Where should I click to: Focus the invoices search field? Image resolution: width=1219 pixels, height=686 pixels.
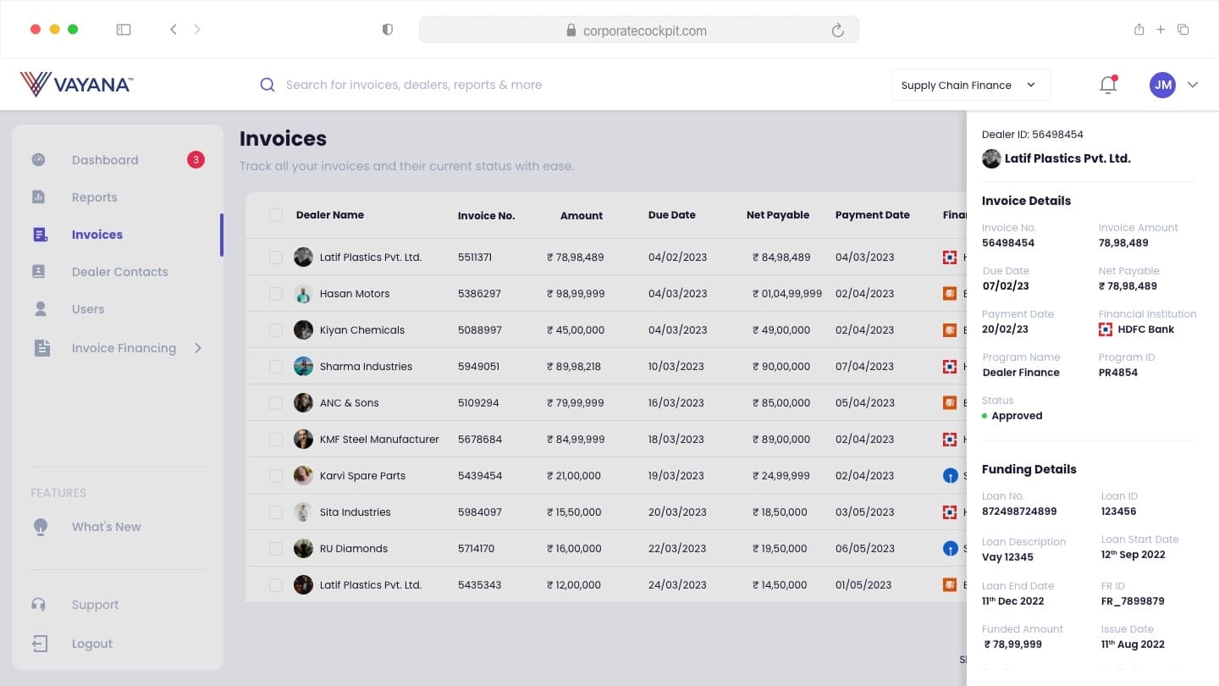(x=414, y=85)
